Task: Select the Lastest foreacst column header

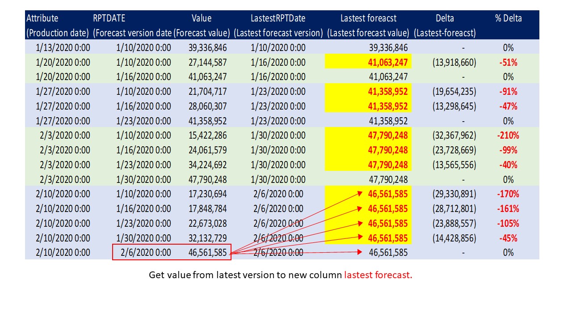Action: (x=368, y=18)
